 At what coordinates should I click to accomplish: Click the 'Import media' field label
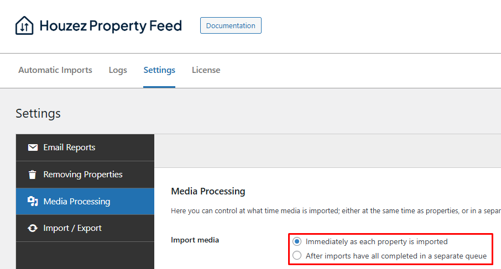click(195, 240)
